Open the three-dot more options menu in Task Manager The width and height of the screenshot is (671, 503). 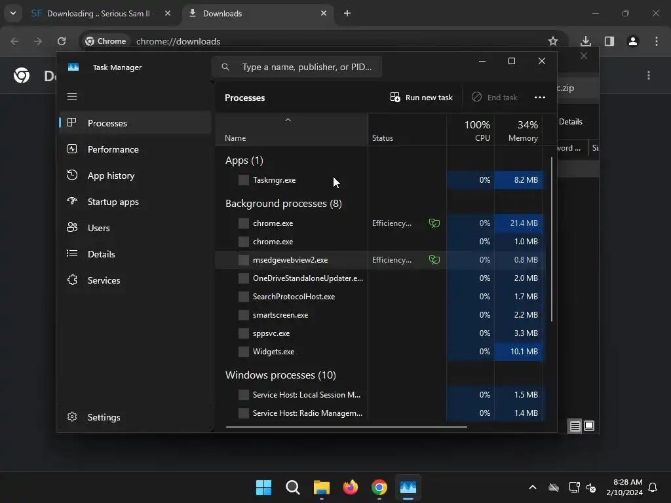[540, 98]
